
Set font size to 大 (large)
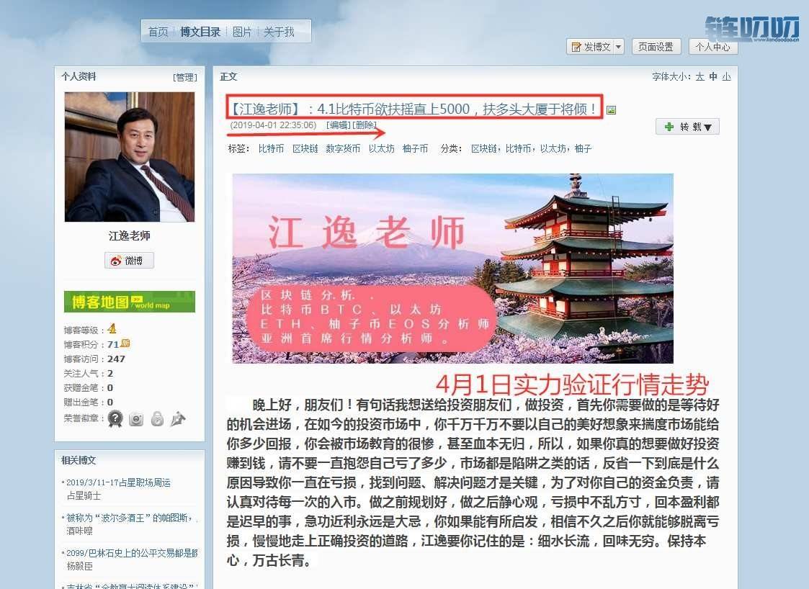click(700, 77)
